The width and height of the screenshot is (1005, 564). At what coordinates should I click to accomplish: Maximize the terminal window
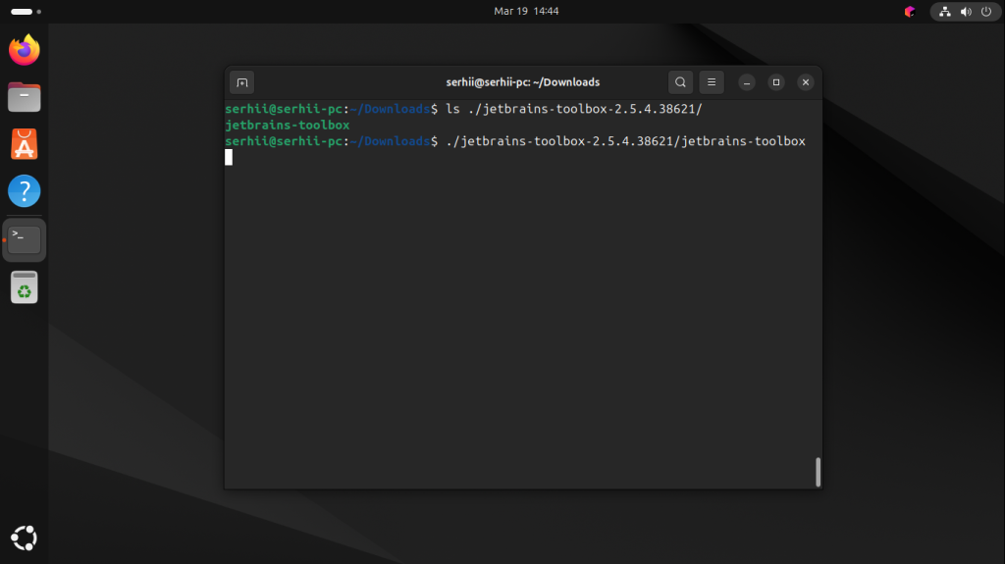pyautogui.click(x=776, y=82)
